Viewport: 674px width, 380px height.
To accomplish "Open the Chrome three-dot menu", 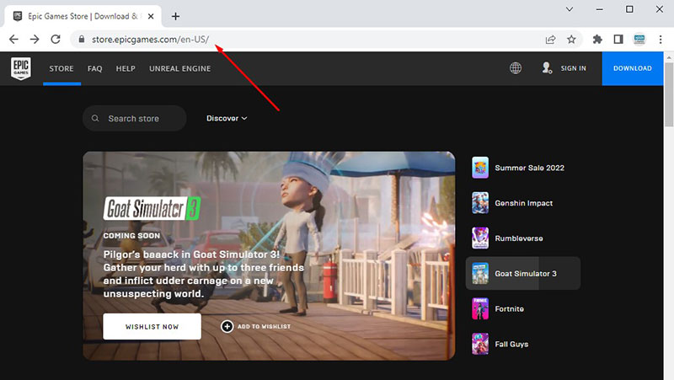I will (661, 40).
